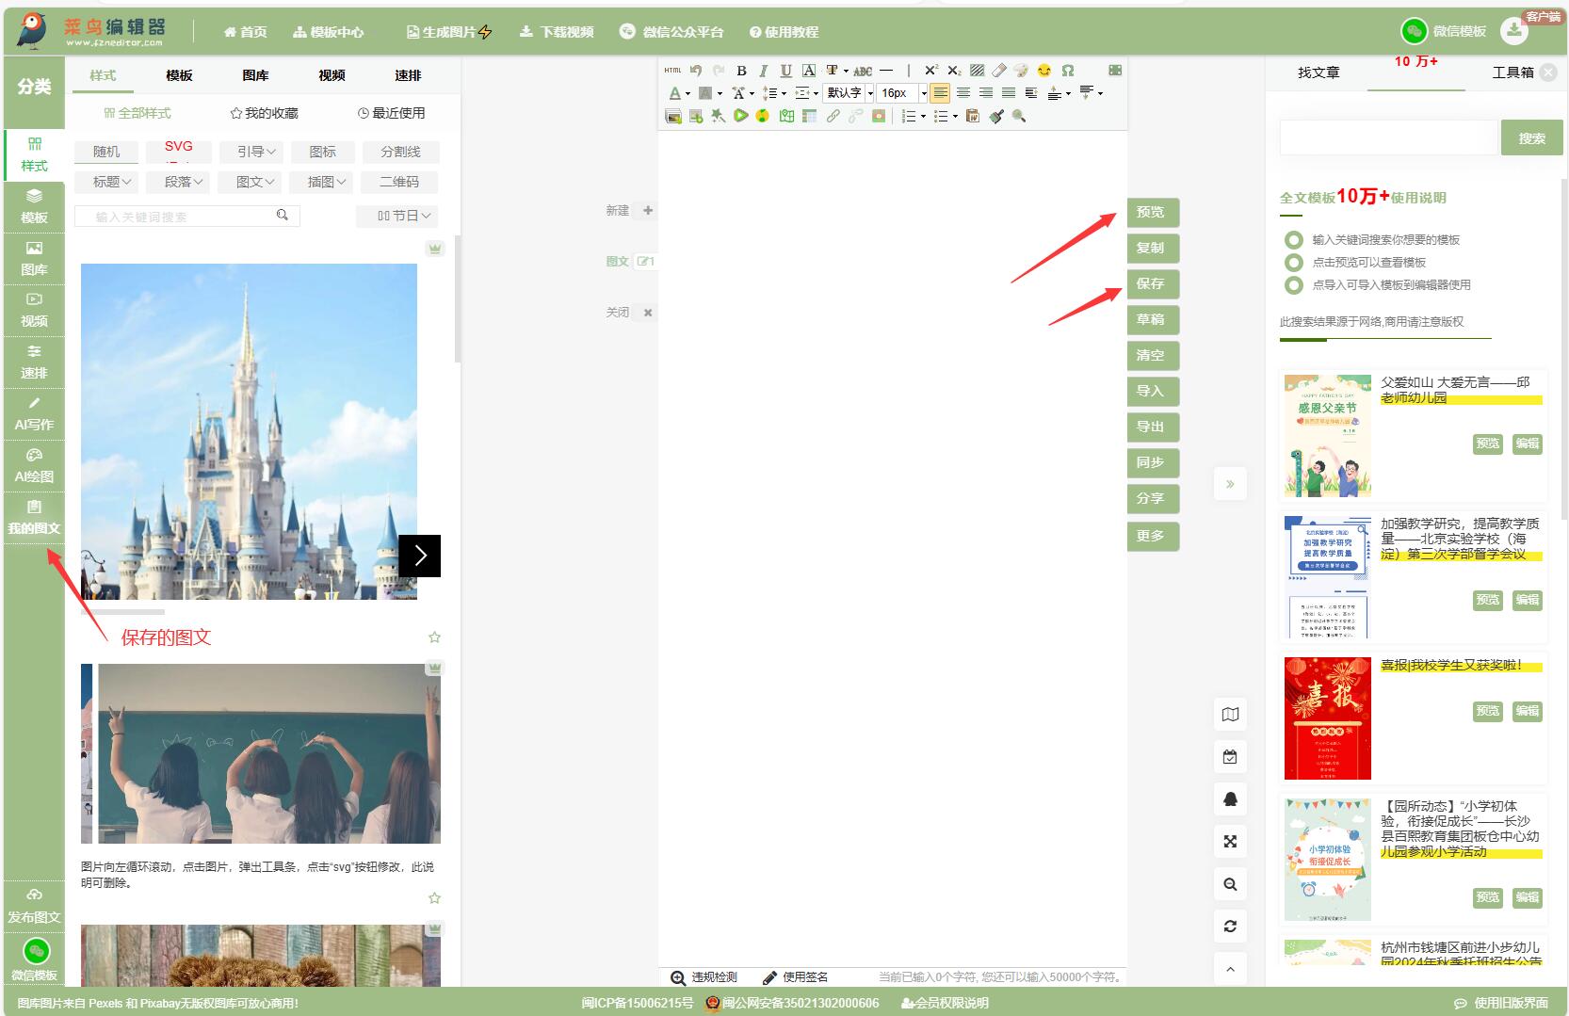Image resolution: width=1569 pixels, height=1016 pixels.
Task: Open find and replace magnifier icon
Action: [1019, 116]
